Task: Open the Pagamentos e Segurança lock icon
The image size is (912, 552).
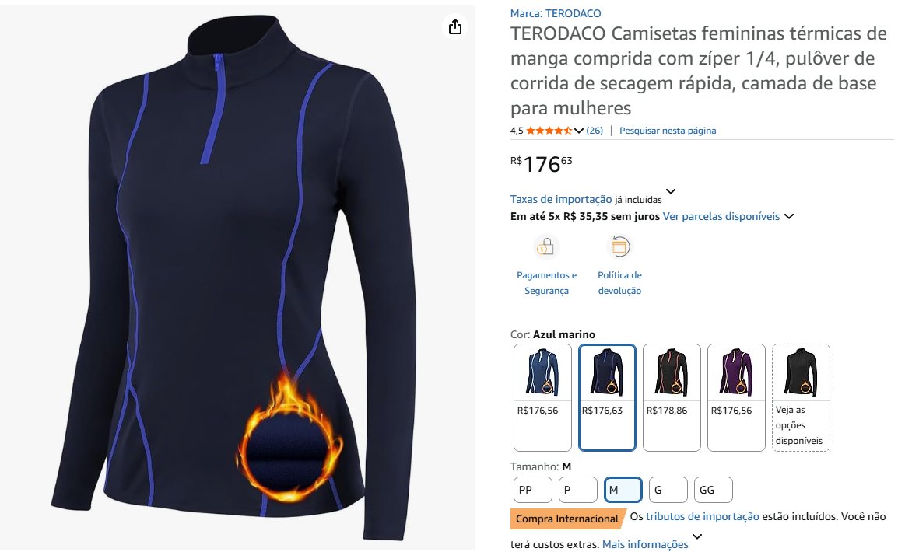Action: pyautogui.click(x=545, y=246)
